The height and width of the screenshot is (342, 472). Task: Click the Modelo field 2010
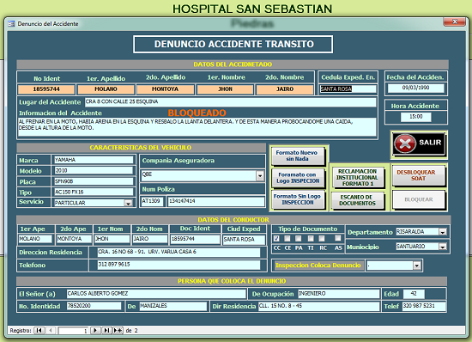pyautogui.click(x=94, y=170)
